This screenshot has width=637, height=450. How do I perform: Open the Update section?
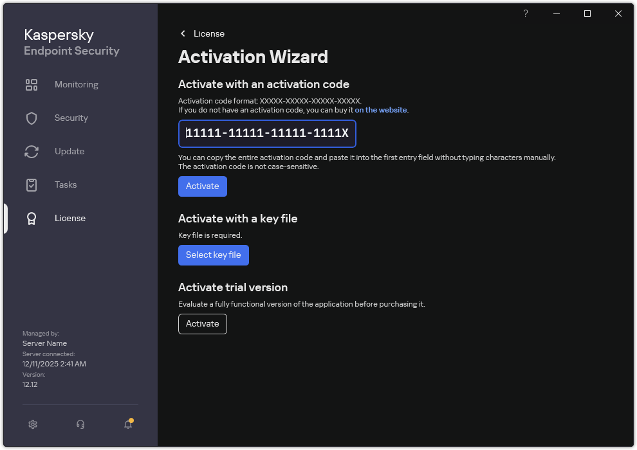pyautogui.click(x=68, y=151)
